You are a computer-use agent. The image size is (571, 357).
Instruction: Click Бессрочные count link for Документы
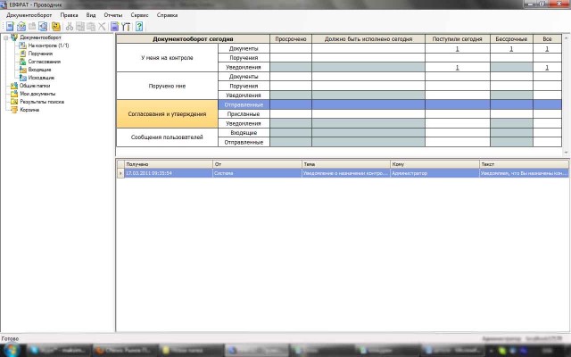(x=510, y=49)
